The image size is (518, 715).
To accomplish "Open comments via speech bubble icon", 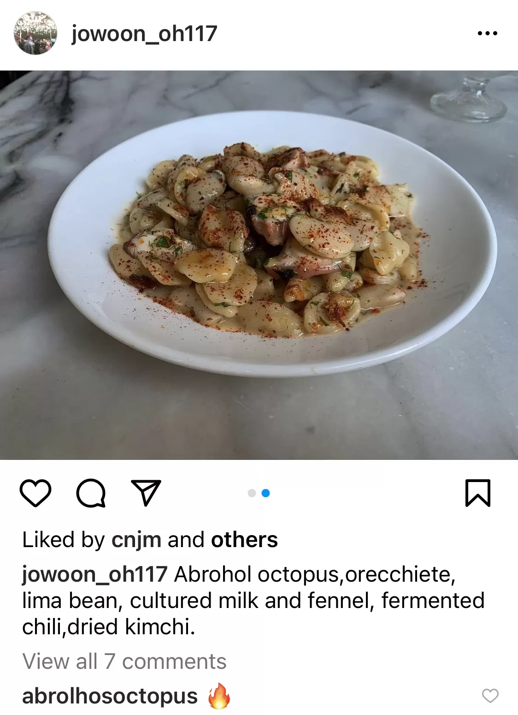I will [x=91, y=493].
